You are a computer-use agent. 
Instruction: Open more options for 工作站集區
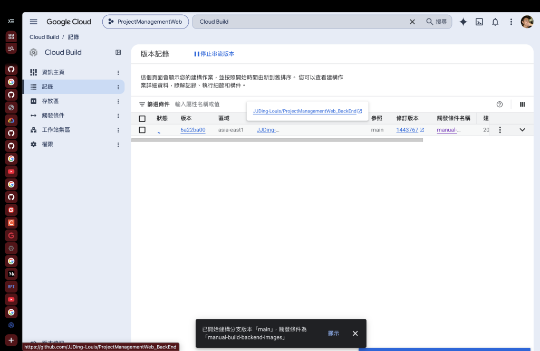[118, 130]
